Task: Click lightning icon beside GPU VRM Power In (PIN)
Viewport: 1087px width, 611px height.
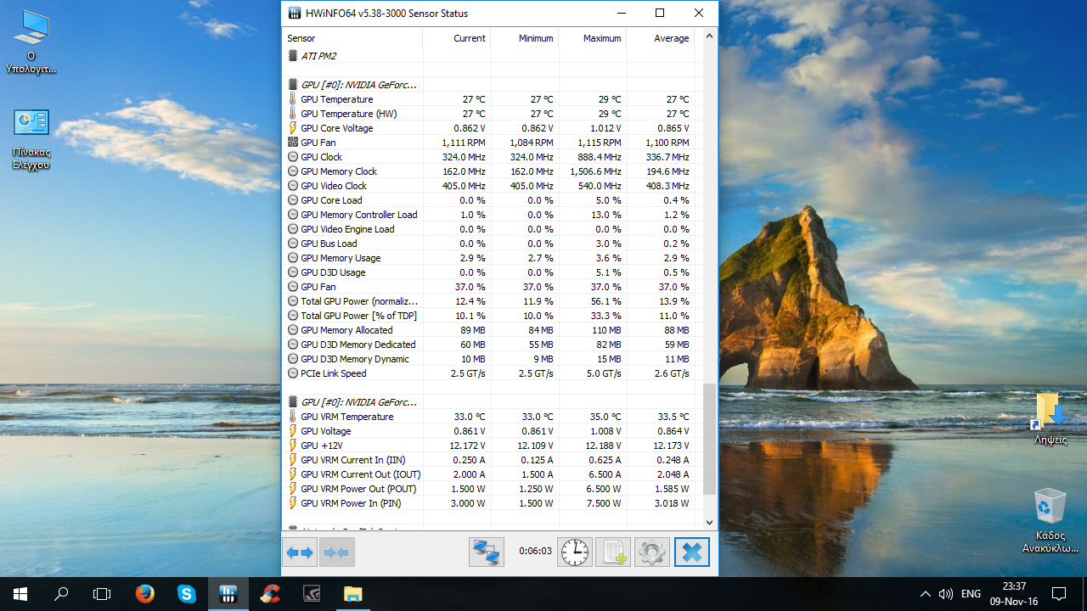Action: 293,503
